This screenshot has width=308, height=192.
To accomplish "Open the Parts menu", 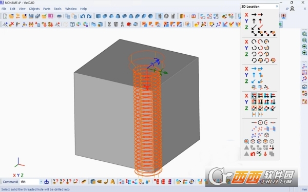I will coord(47,9).
